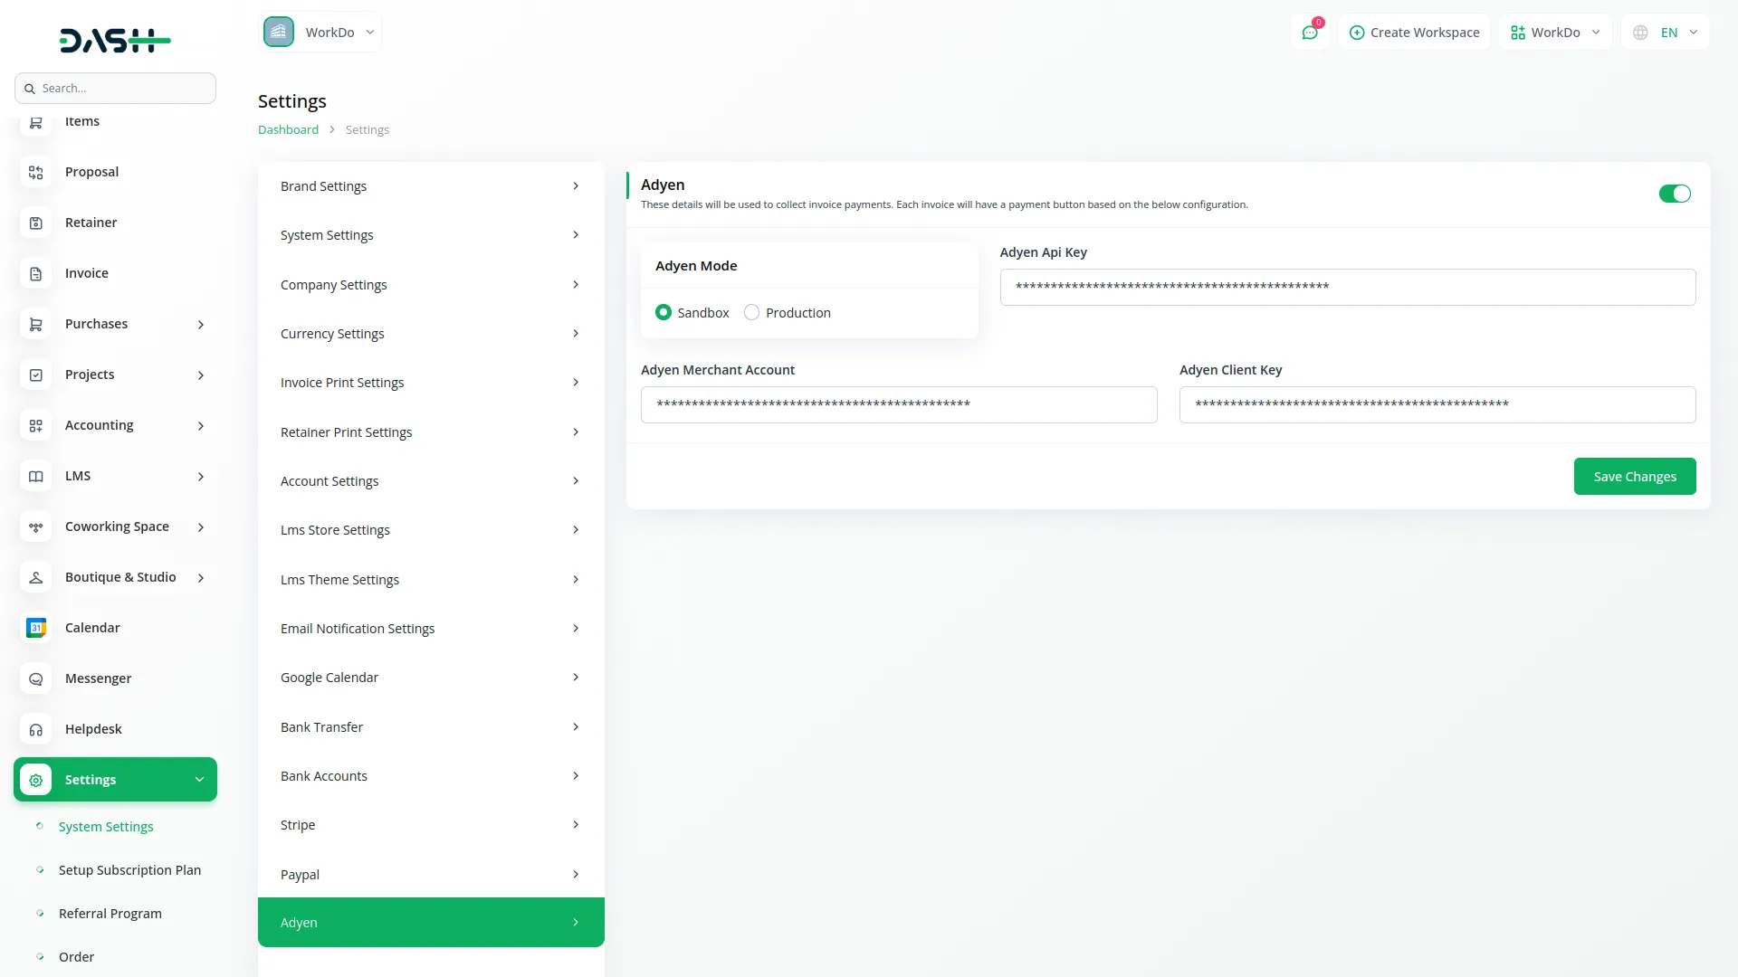Click the Save Changes button
The image size is (1738, 977).
click(1635, 476)
